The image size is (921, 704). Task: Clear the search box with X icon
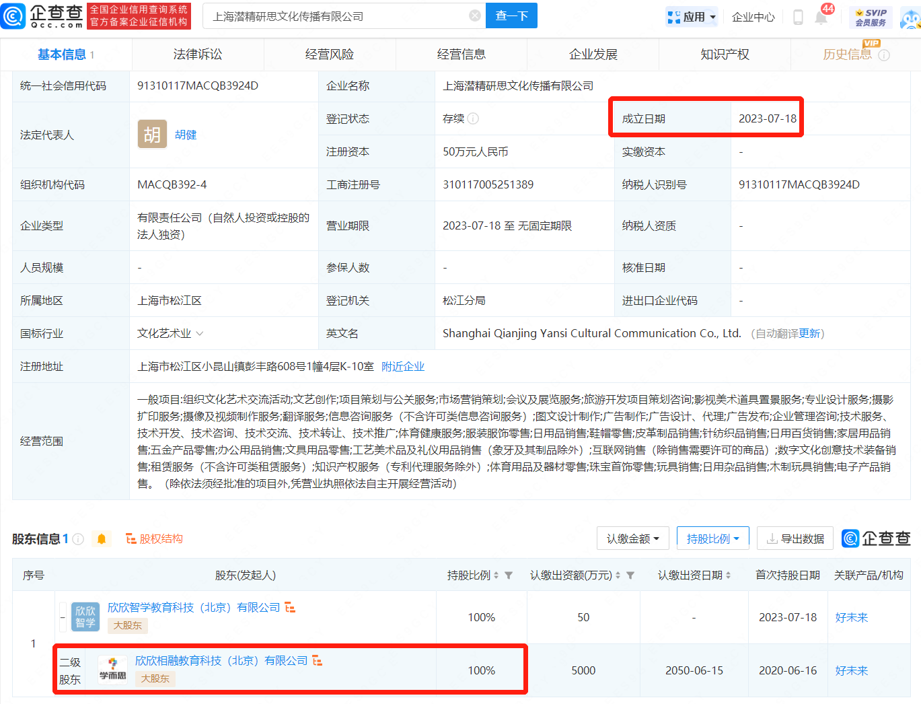(x=475, y=15)
